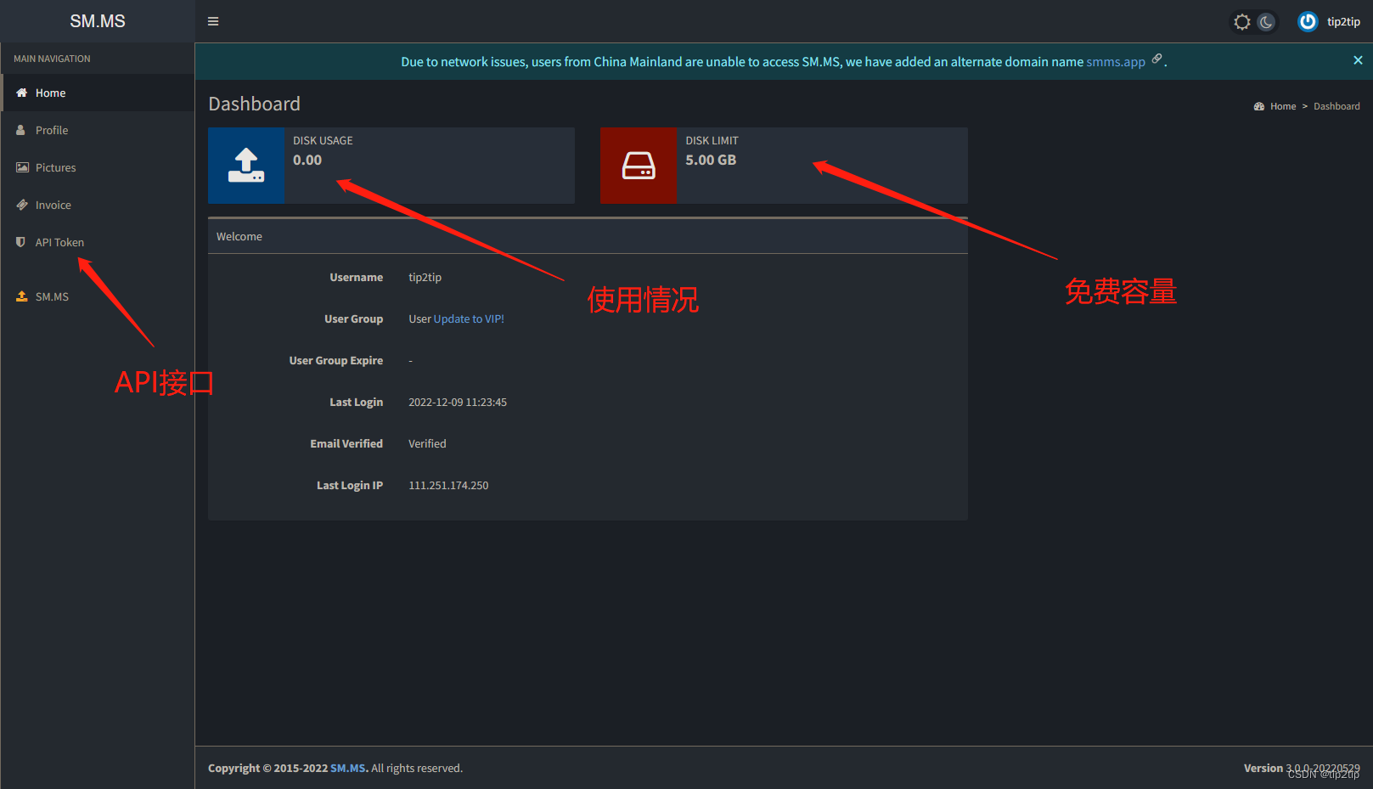The width and height of the screenshot is (1373, 789).
Task: Click Home in the breadcrumb
Action: (1283, 106)
